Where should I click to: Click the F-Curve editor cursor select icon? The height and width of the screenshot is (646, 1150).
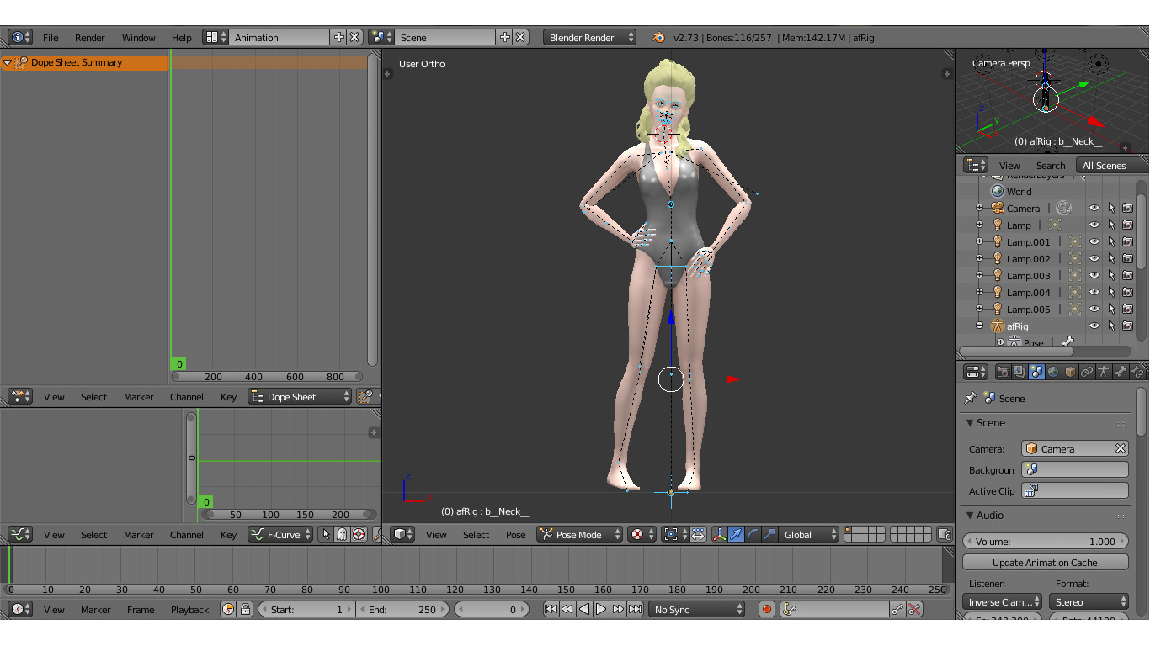point(326,534)
